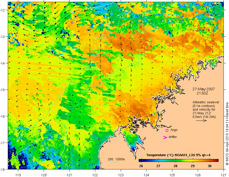The height and width of the screenshot is (177, 229).
Task: Click latitude axis label '-16'
Action: 3,116
